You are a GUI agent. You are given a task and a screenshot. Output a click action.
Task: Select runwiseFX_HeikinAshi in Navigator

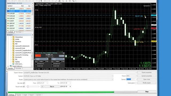(22, 46)
